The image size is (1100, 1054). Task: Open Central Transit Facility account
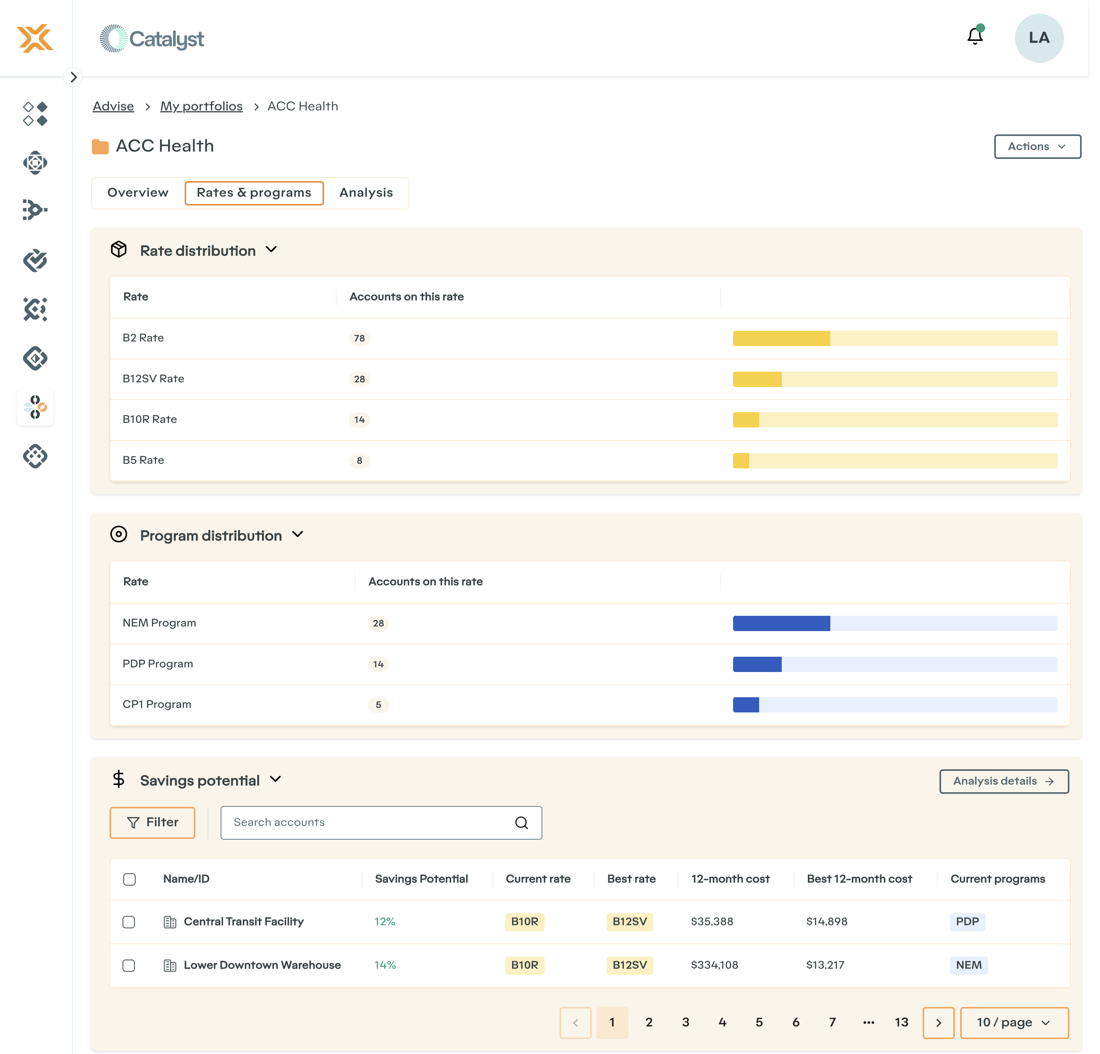(x=244, y=922)
